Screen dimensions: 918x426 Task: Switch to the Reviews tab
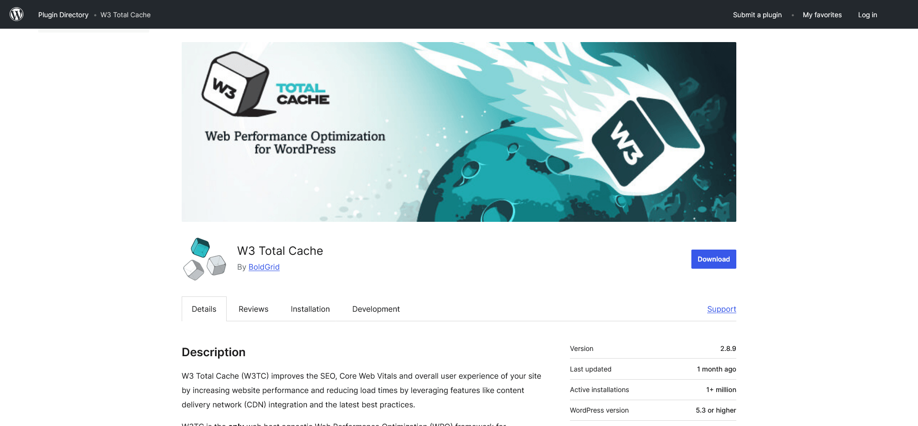(253, 309)
